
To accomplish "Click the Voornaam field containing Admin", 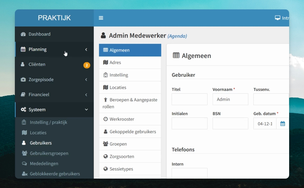I will click(x=230, y=99).
